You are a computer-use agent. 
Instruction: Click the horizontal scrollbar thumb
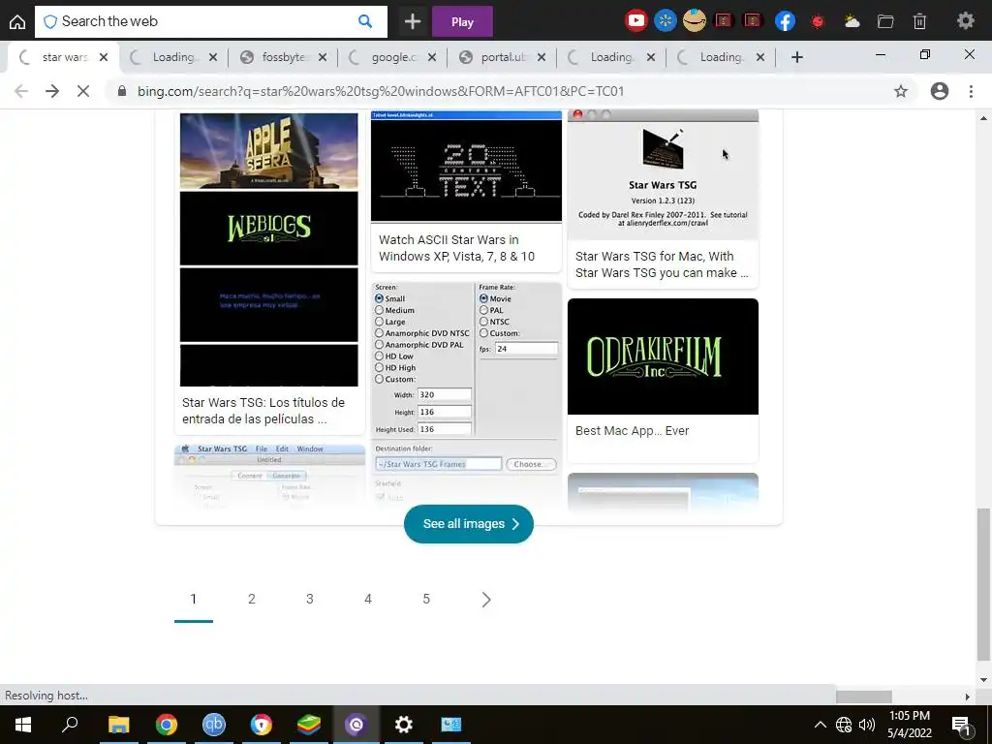[x=863, y=696]
